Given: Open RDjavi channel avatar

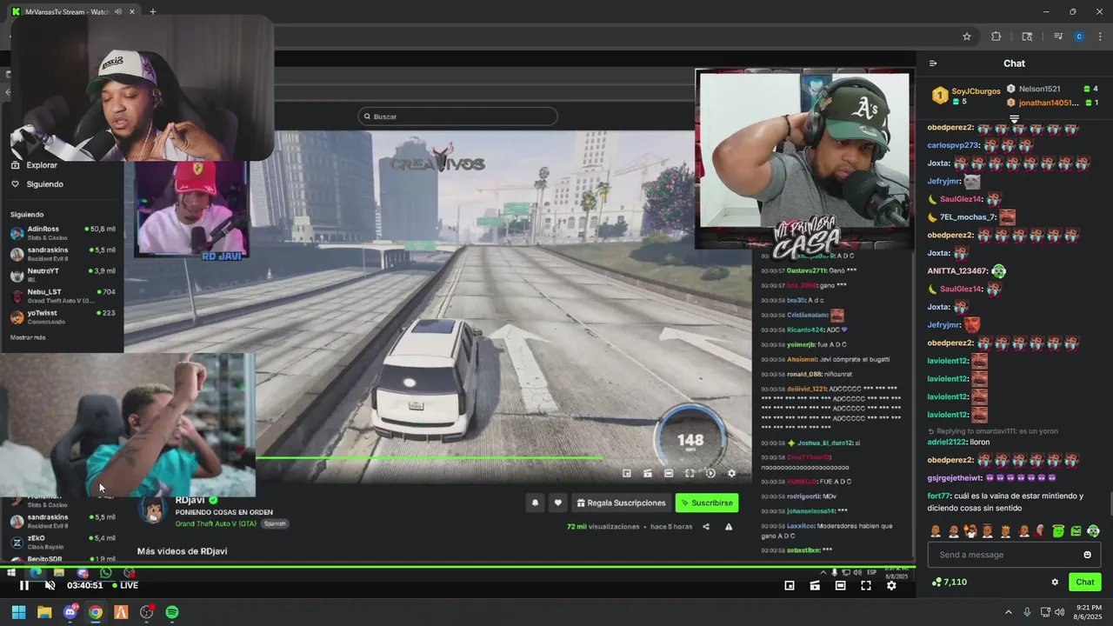Looking at the screenshot, I should tap(152, 511).
